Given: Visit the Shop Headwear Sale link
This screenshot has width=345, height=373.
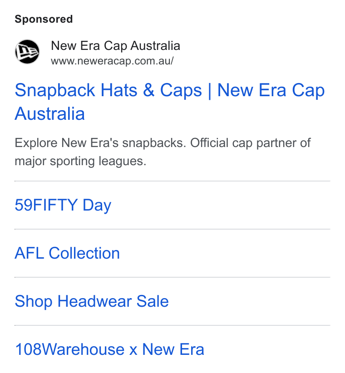Looking at the screenshot, I should click(x=92, y=301).
